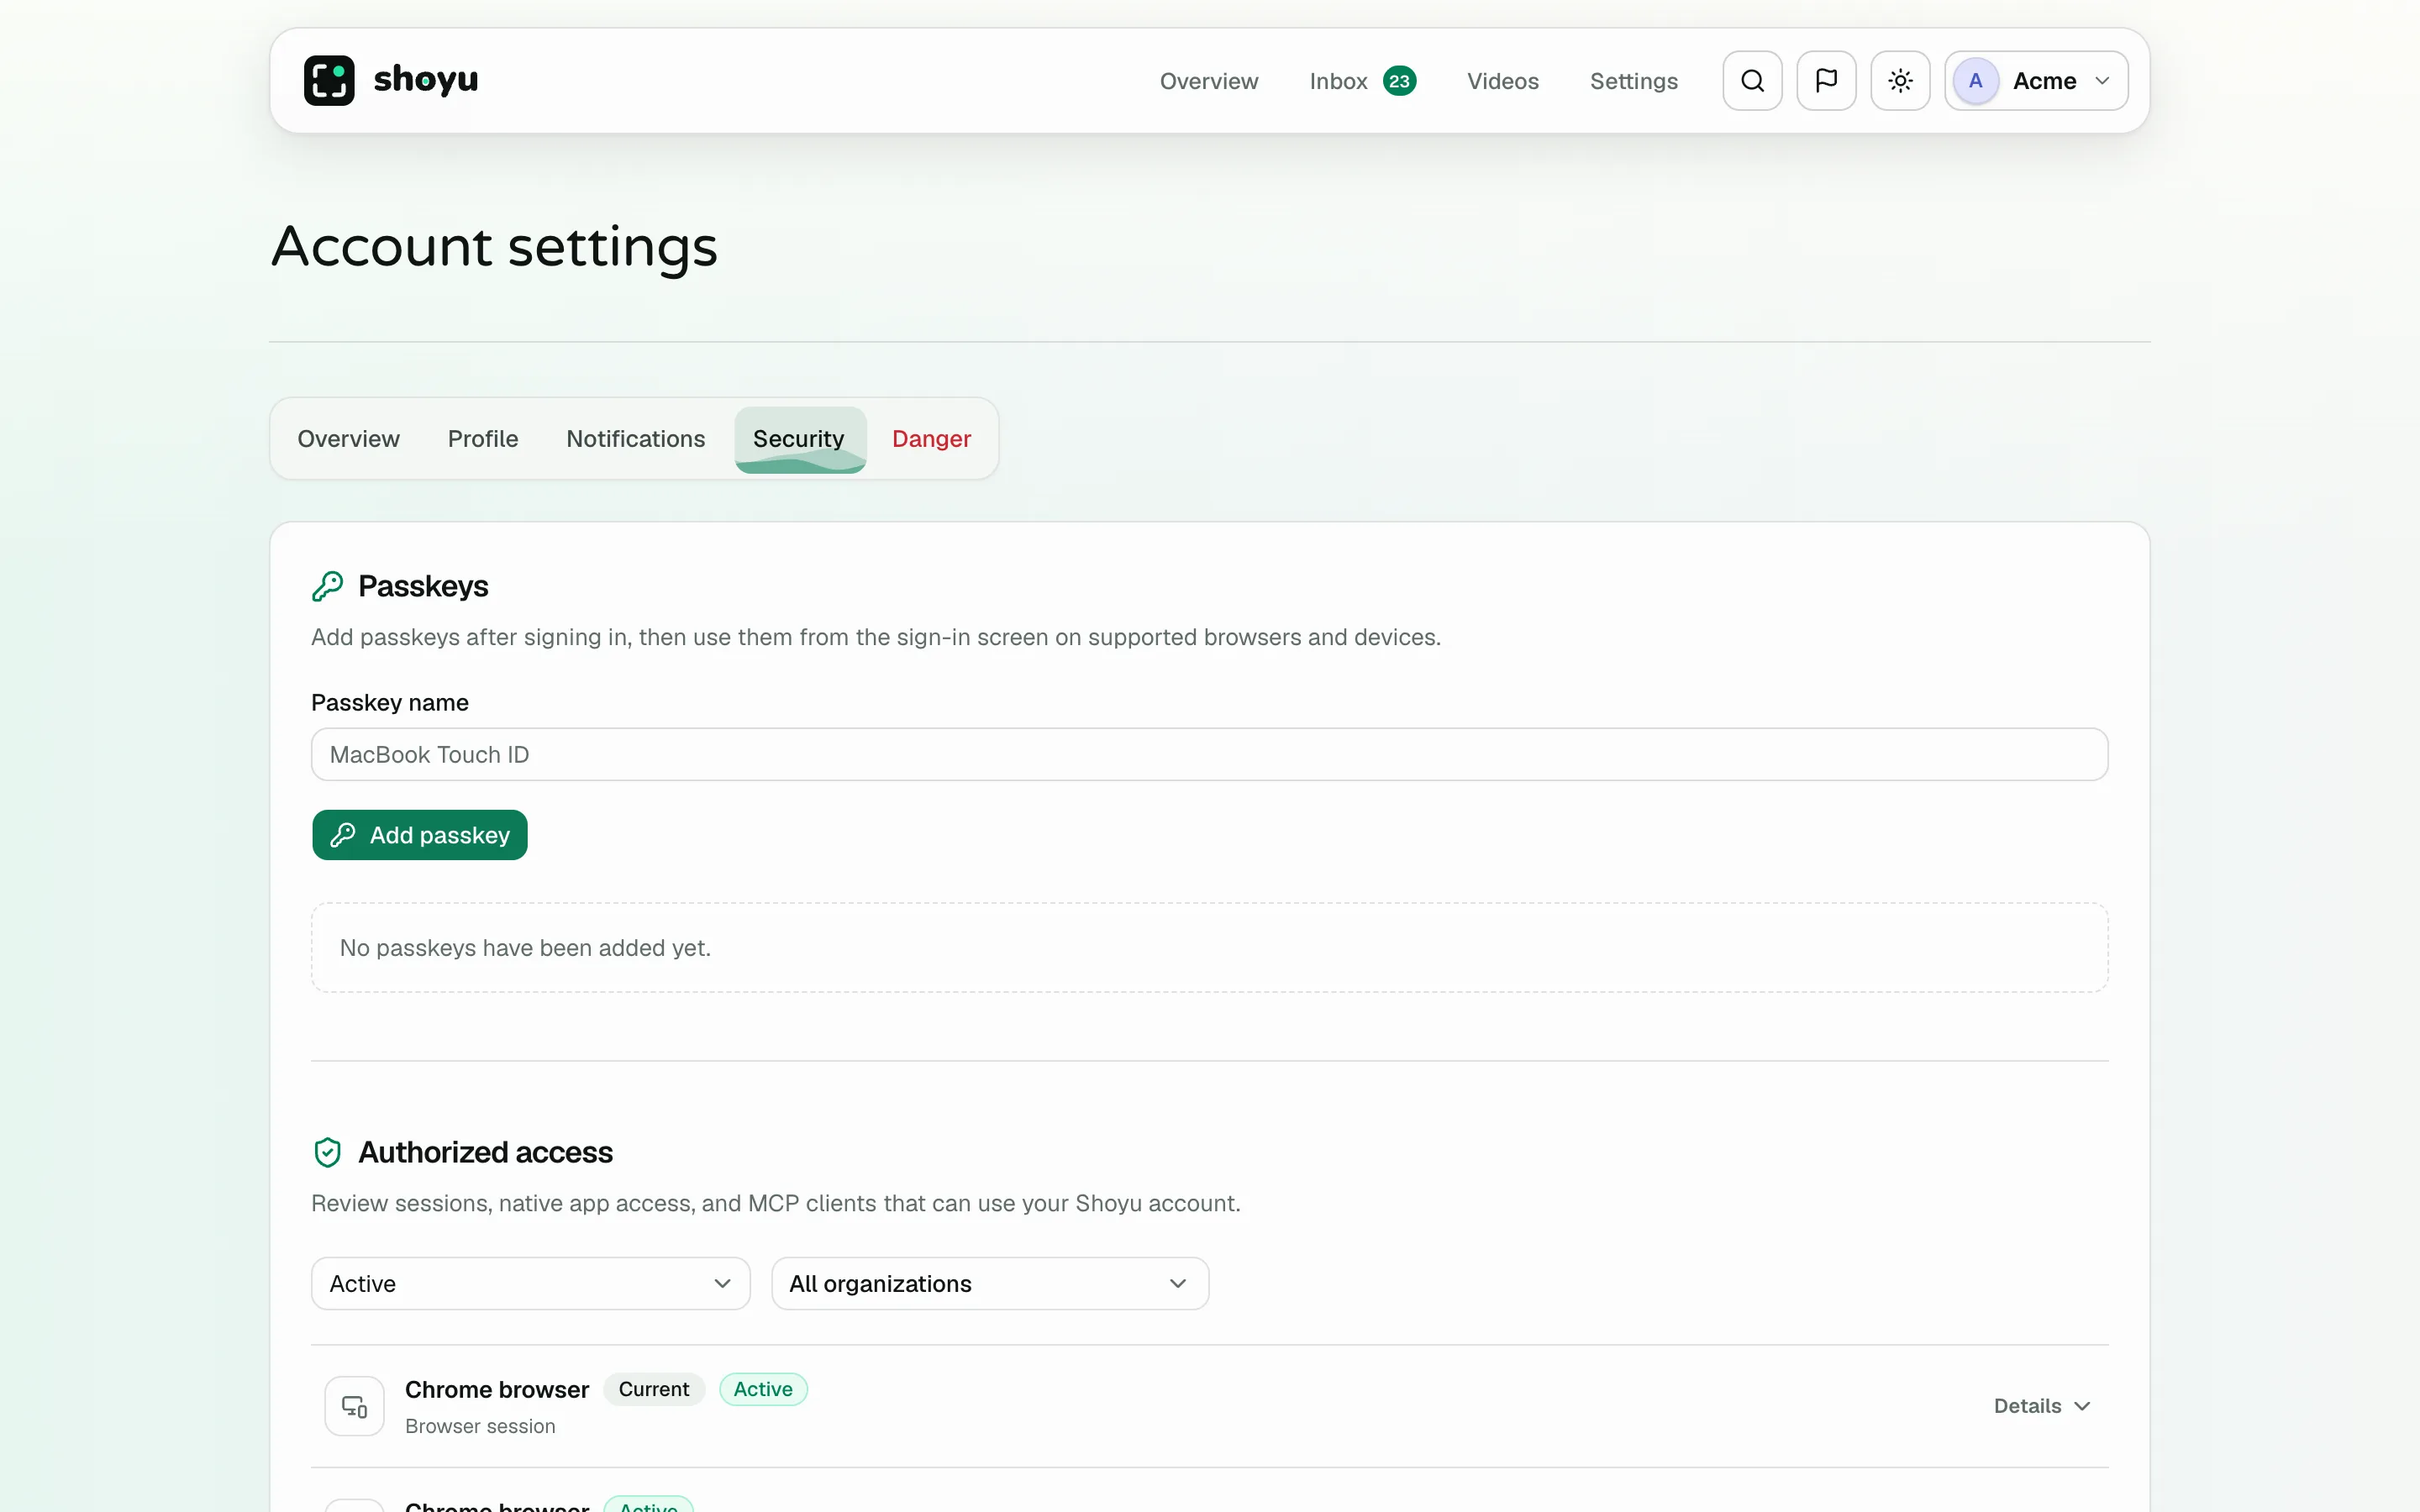
Task: Click the device icon for Chrome browser session
Action: pyautogui.click(x=354, y=1406)
